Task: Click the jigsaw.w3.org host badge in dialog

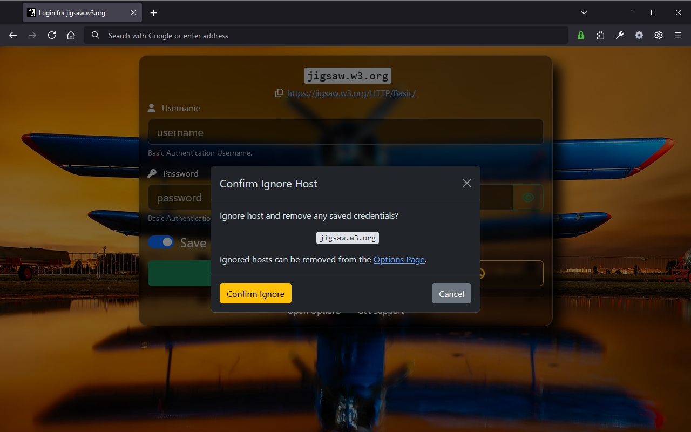Action: (348, 238)
